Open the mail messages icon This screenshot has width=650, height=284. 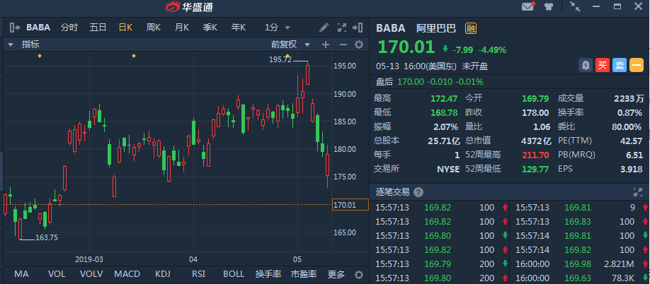click(x=528, y=7)
